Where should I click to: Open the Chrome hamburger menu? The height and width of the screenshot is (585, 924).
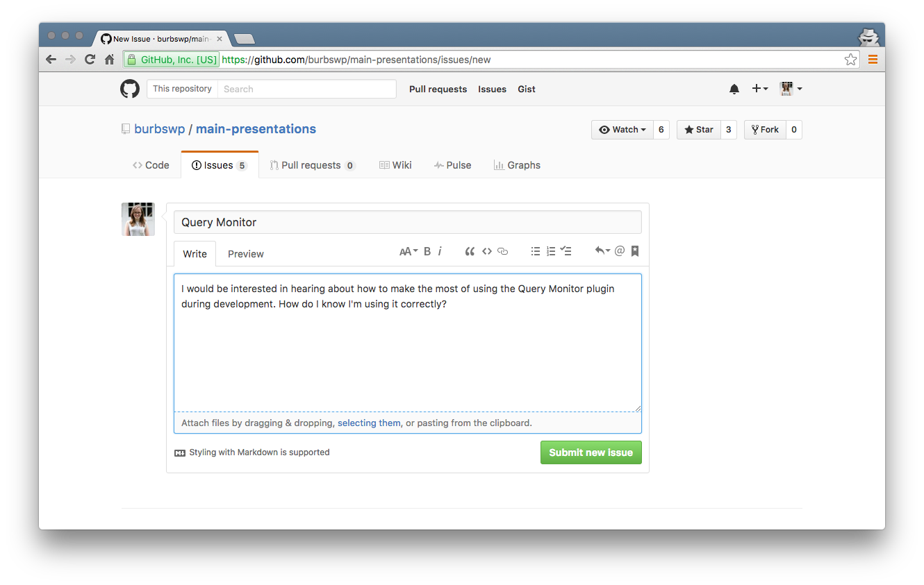873,60
